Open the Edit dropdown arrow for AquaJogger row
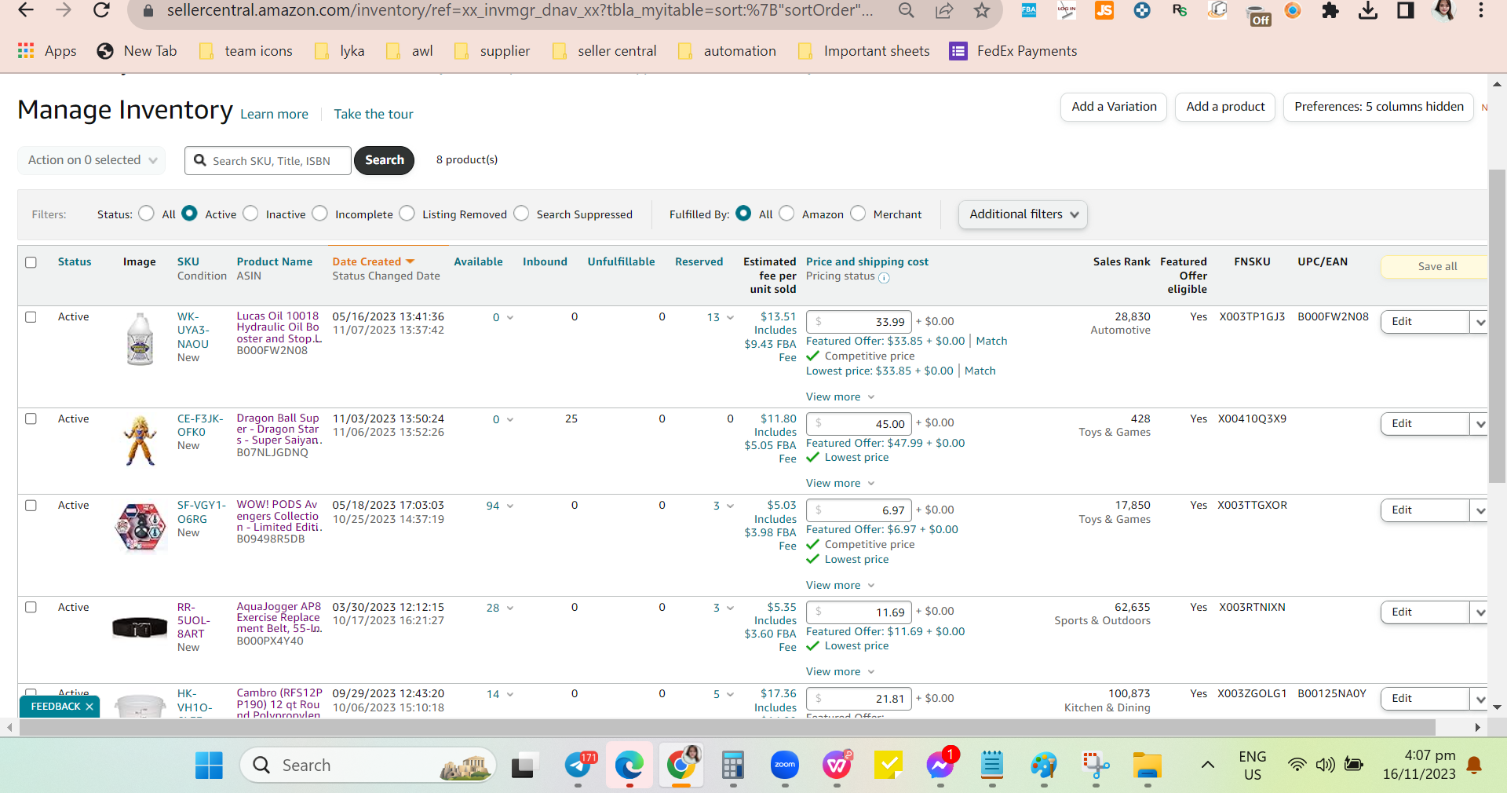The image size is (1507, 793). [1480, 612]
